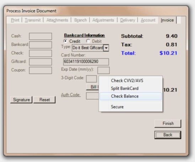Open the Account tab
Viewport: 195px width, 162px height.
click(148, 20)
